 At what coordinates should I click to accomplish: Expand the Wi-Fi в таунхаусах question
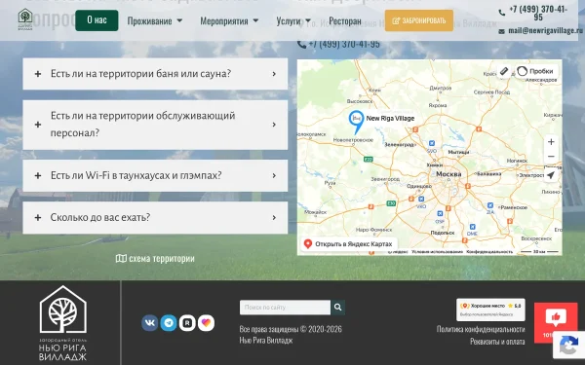click(x=155, y=175)
